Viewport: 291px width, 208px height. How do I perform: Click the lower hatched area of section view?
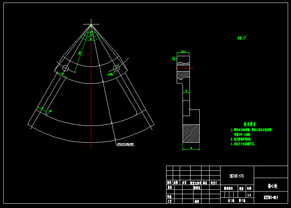(x=191, y=134)
